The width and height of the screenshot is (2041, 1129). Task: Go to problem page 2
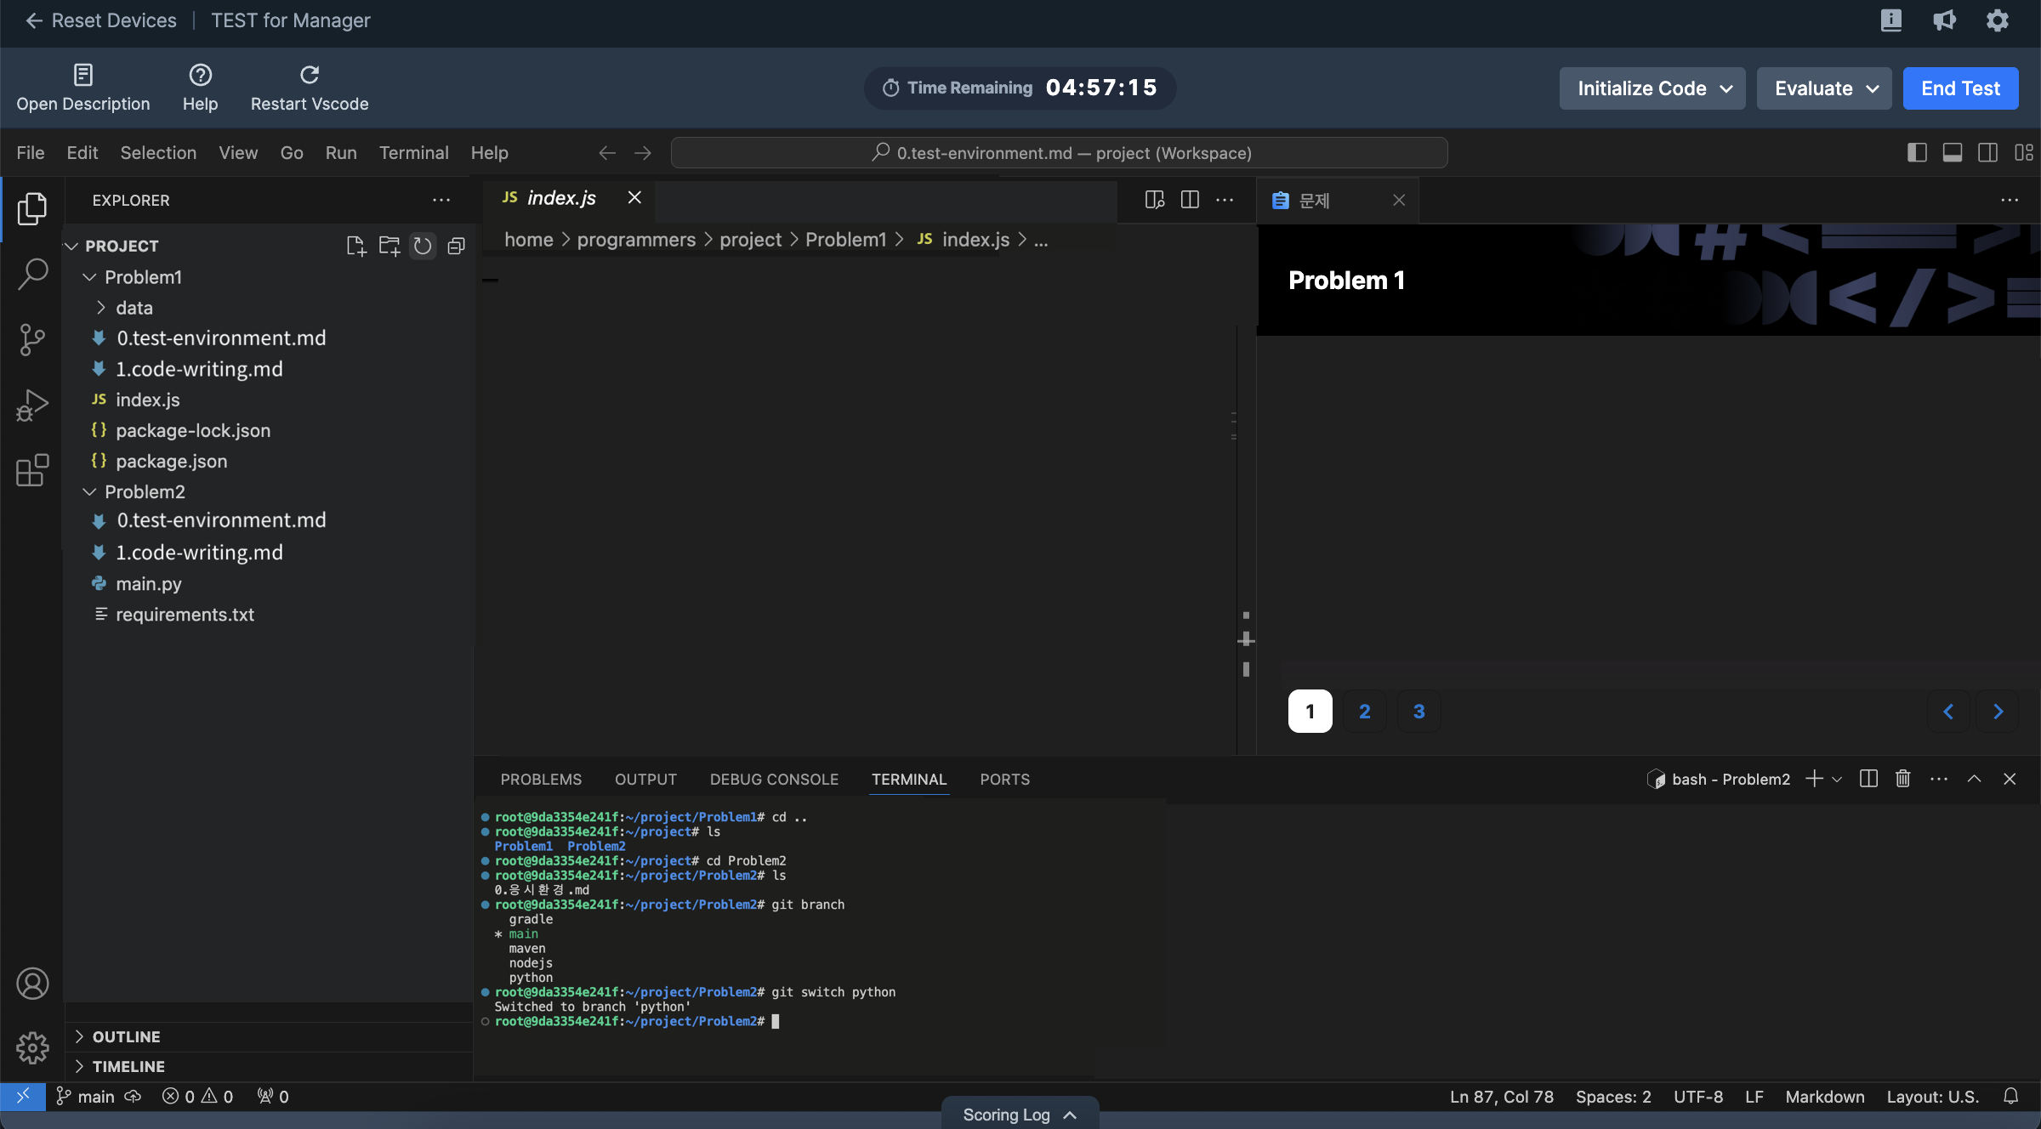1364,712
